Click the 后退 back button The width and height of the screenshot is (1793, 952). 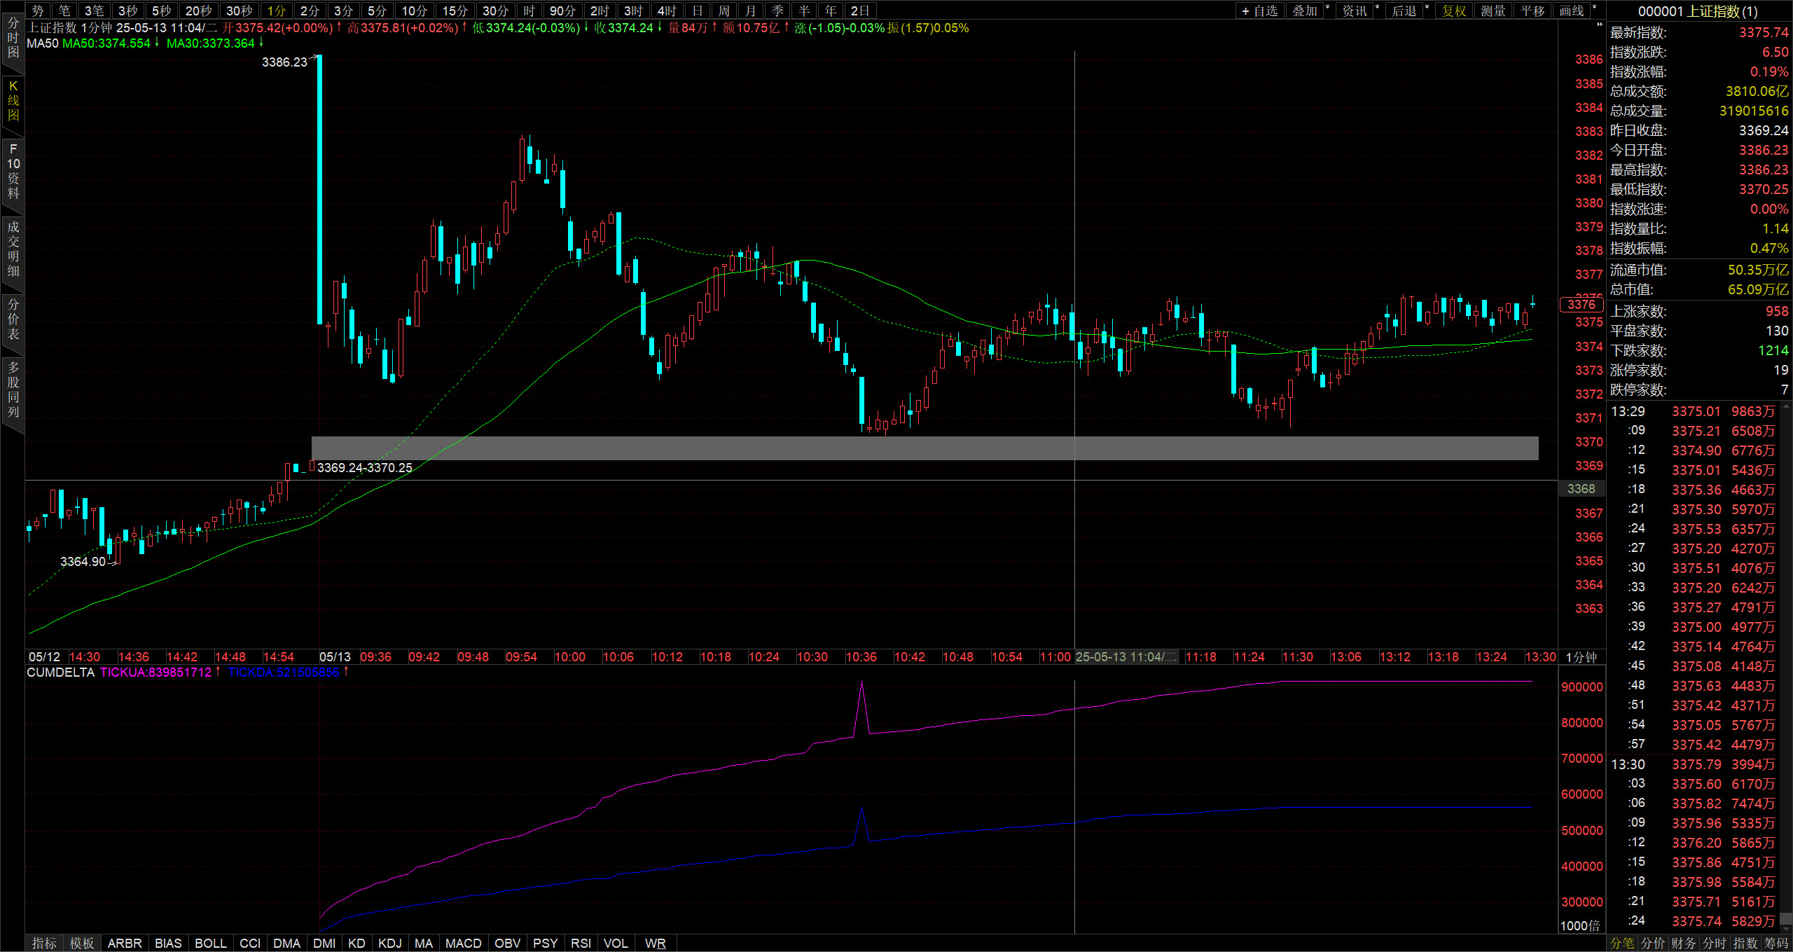[x=1404, y=11]
